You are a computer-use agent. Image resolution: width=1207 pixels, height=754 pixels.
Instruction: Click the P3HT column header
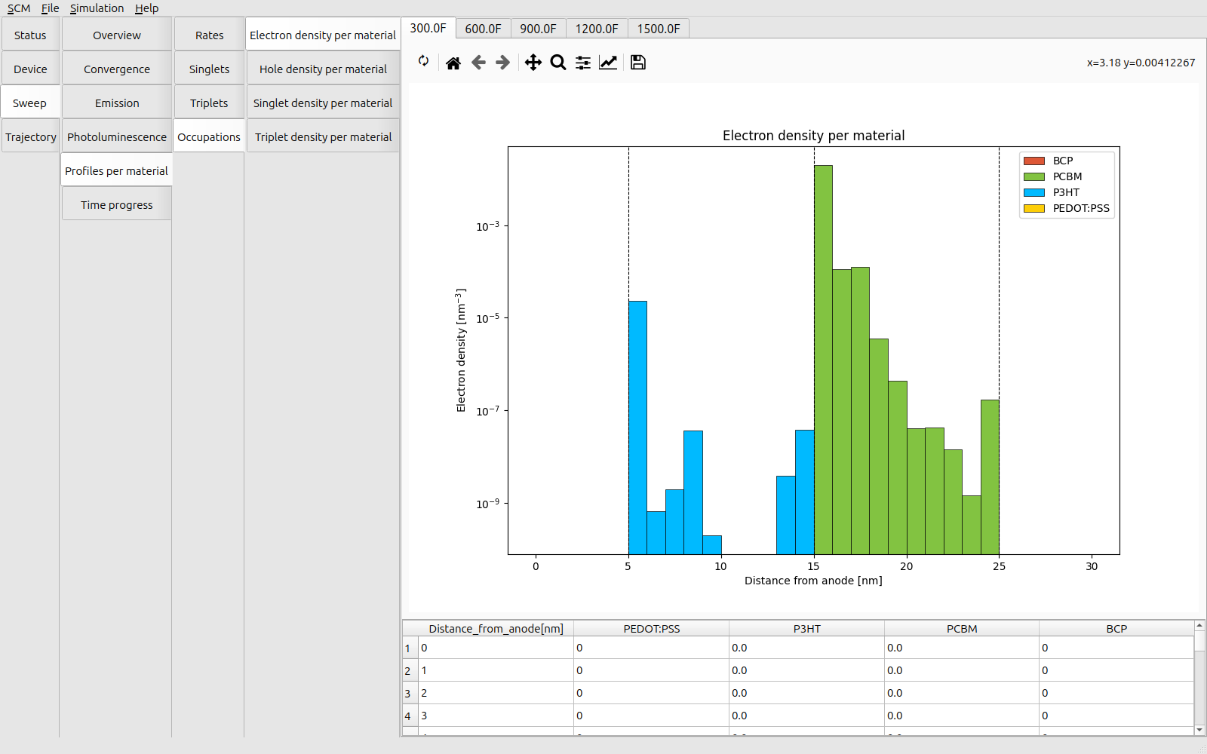click(806, 629)
